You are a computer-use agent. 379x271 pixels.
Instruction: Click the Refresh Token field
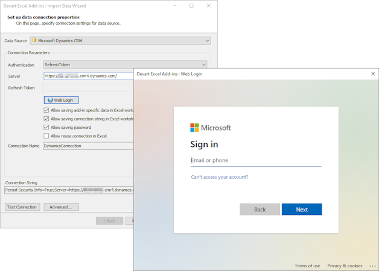89,88
